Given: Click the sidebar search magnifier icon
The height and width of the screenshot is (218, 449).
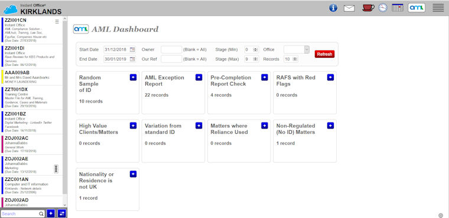Looking at the screenshot, I should pyautogui.click(x=41, y=214).
